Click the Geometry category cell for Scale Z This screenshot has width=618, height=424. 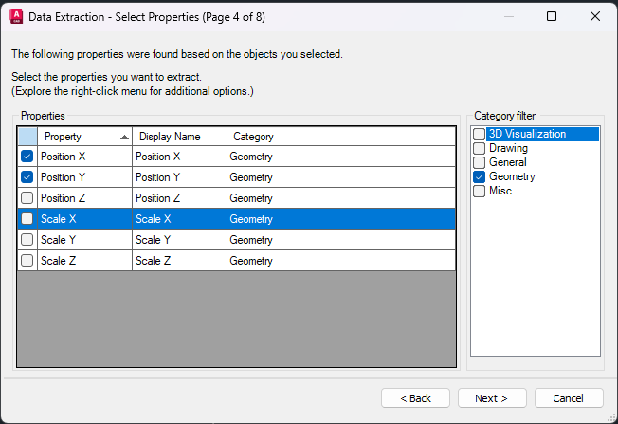point(341,261)
